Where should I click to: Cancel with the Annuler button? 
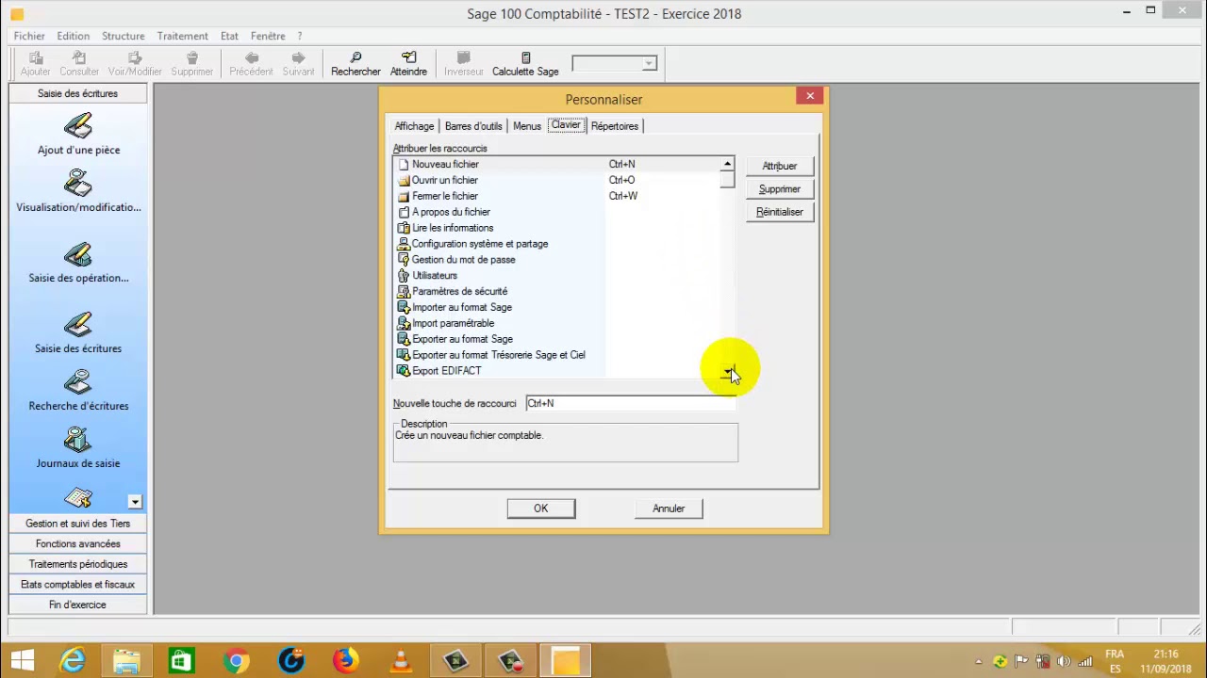click(669, 508)
